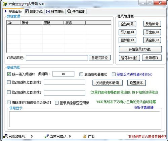
Task: Click the YY启动路径 input field
Action: coord(57,58)
